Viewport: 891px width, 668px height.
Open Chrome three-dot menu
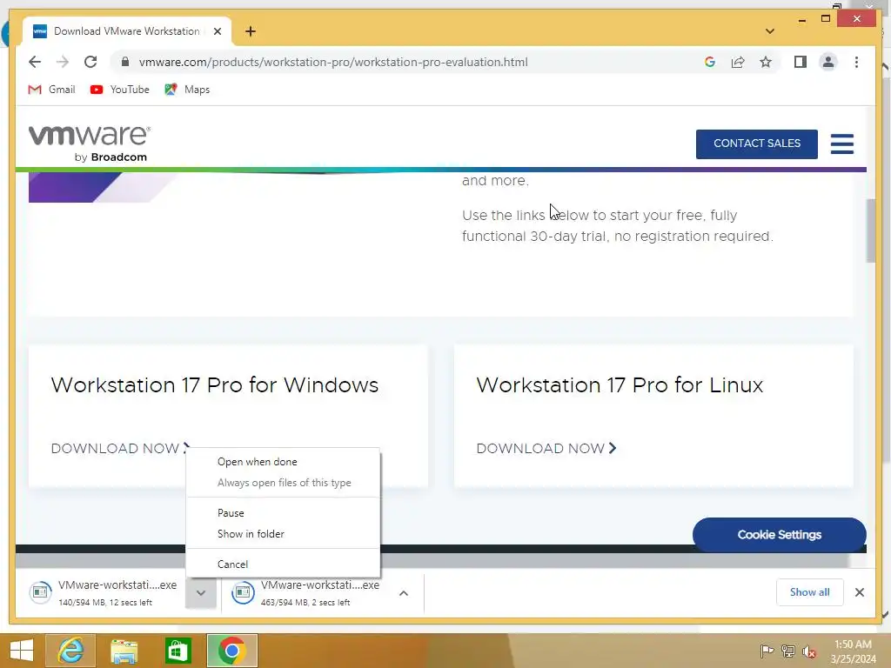pos(856,62)
